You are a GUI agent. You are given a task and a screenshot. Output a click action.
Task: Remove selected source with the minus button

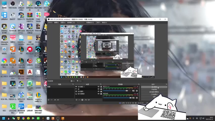click(x=79, y=100)
